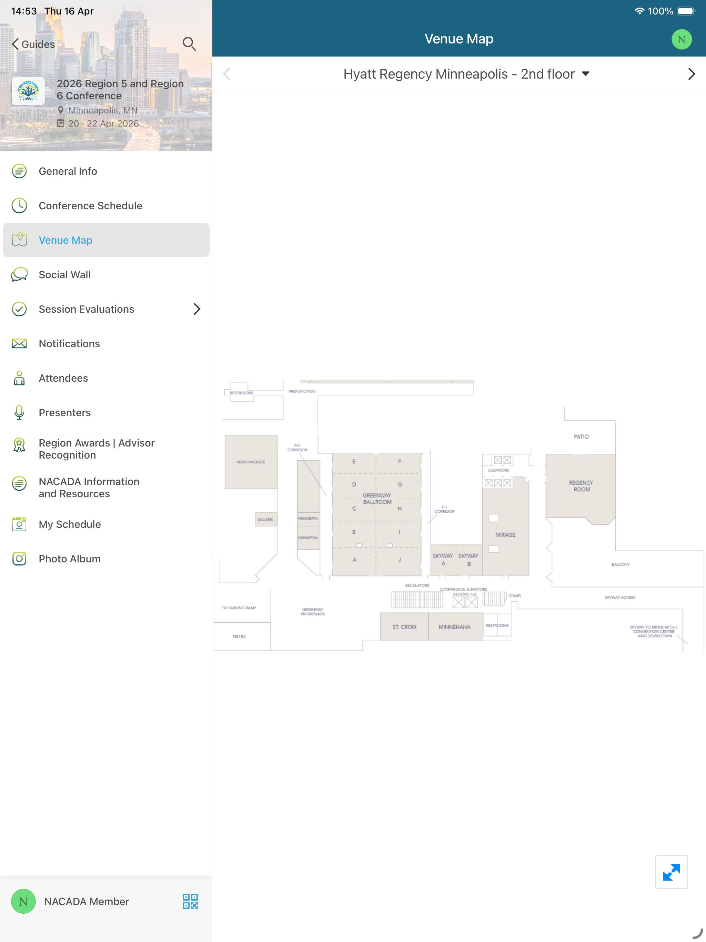Tap the Greenway Promenade label
The image size is (706, 942).
pyautogui.click(x=313, y=612)
